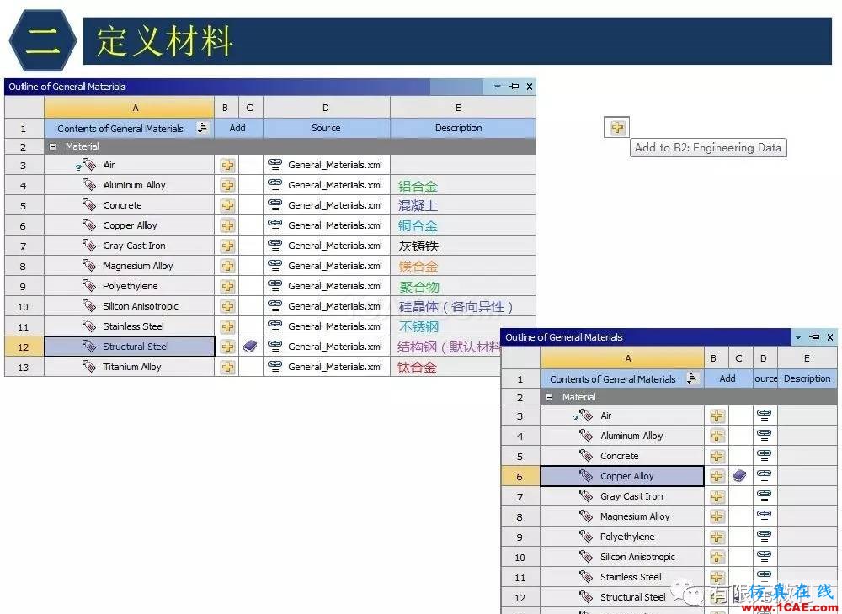Add Concrete in left panel
Viewport: 842px width, 614px height.
pyautogui.click(x=227, y=205)
